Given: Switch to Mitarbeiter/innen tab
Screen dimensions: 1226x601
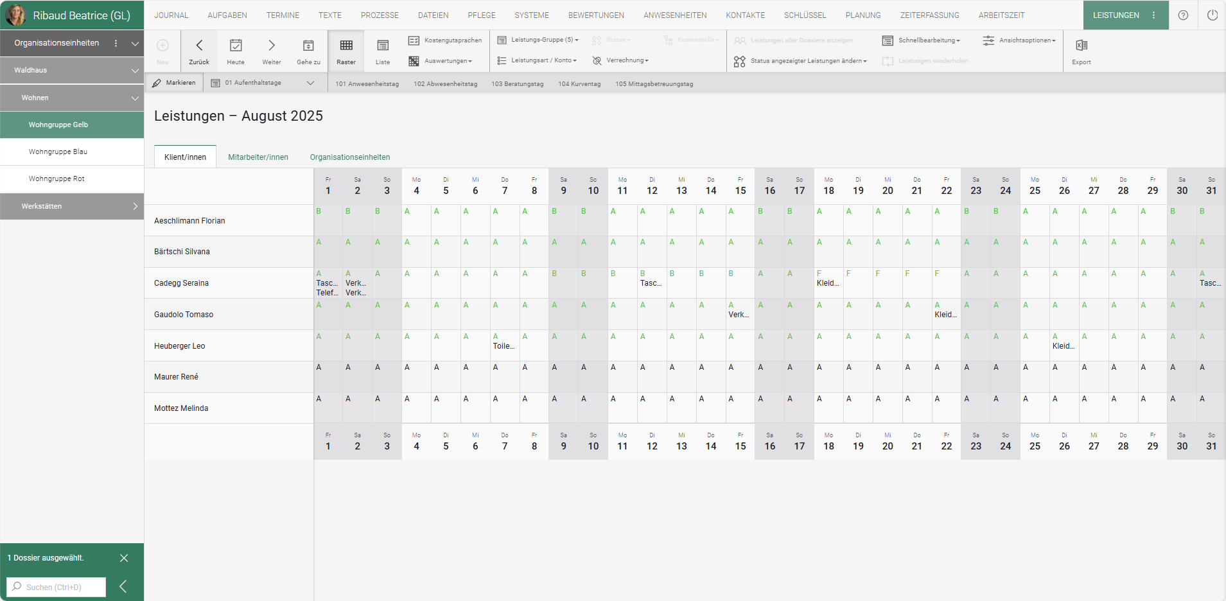Looking at the screenshot, I should pos(258,157).
